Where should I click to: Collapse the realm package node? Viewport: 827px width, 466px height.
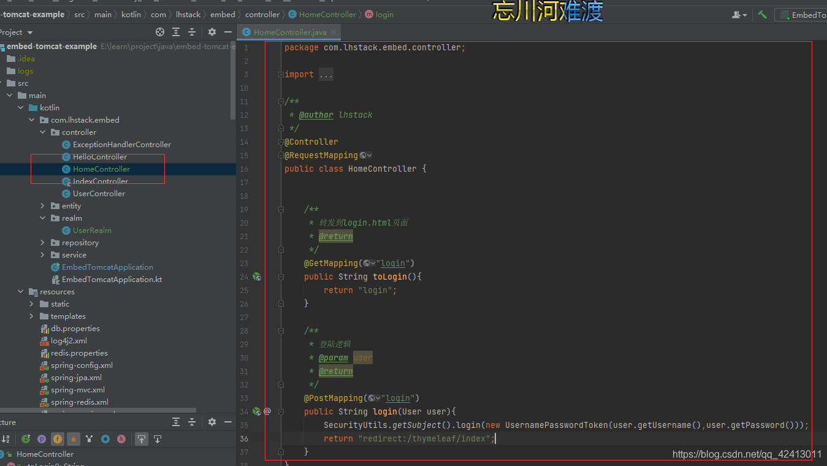[x=42, y=218]
